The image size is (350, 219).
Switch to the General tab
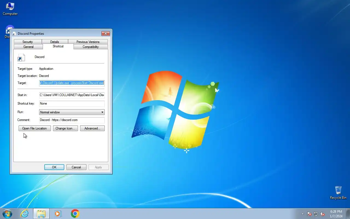[28, 47]
